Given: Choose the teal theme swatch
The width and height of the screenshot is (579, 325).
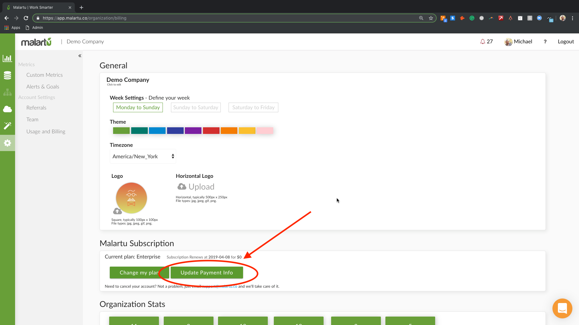Looking at the screenshot, I should 139,131.
